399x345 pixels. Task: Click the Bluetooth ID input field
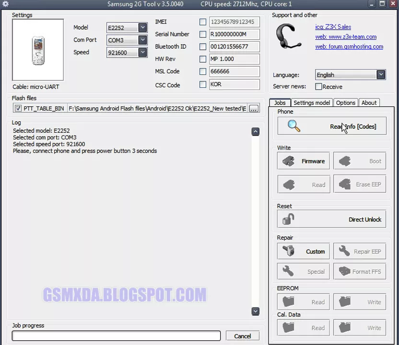point(235,46)
